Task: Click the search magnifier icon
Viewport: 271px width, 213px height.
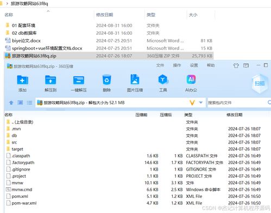Action: [x=269, y=102]
